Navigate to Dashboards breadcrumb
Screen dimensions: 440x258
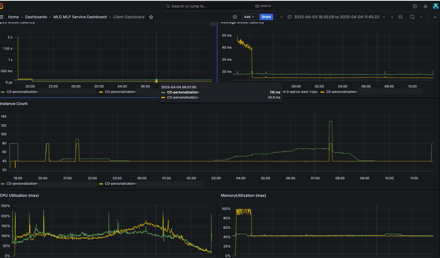pos(36,17)
